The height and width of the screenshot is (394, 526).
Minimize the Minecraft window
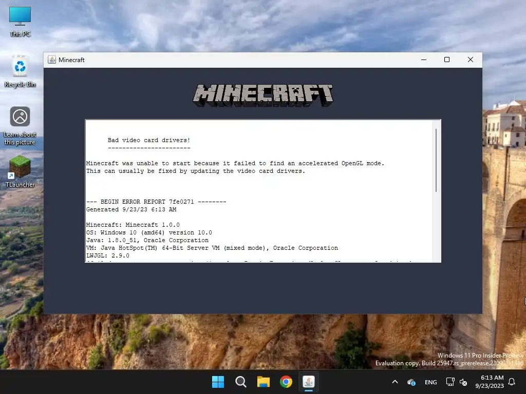(x=424, y=60)
